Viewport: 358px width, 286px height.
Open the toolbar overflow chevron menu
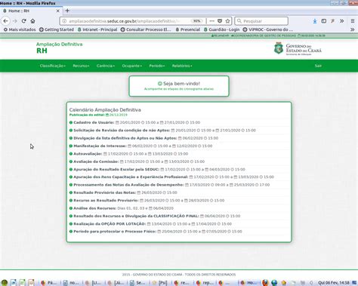[x=341, y=21]
